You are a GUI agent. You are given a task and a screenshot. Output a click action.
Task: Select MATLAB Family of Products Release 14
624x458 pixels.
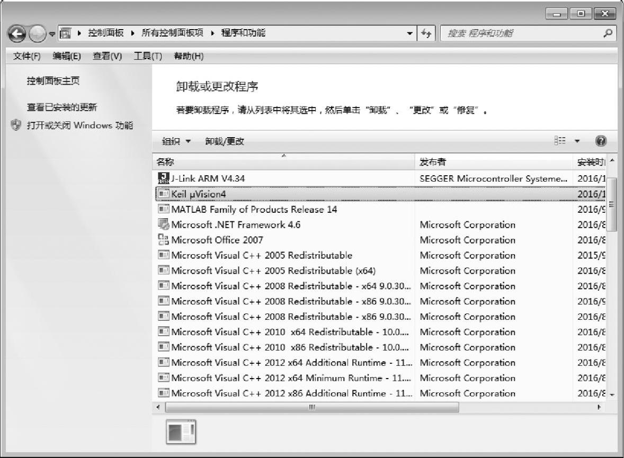point(254,209)
